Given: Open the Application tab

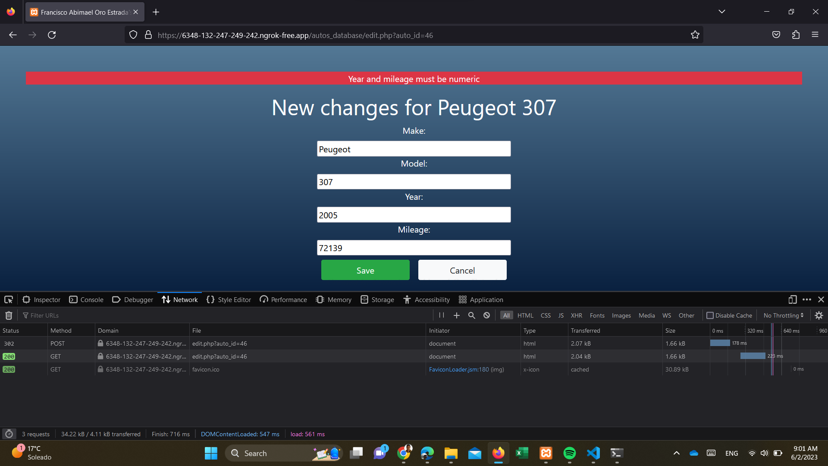Looking at the screenshot, I should tap(481, 299).
